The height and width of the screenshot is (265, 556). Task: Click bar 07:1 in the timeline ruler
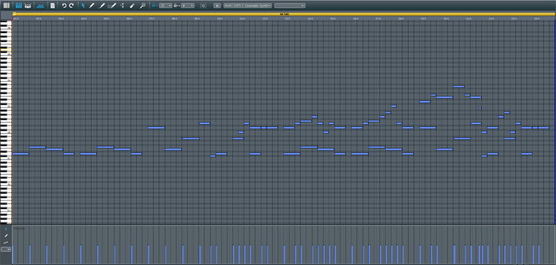click(152, 18)
